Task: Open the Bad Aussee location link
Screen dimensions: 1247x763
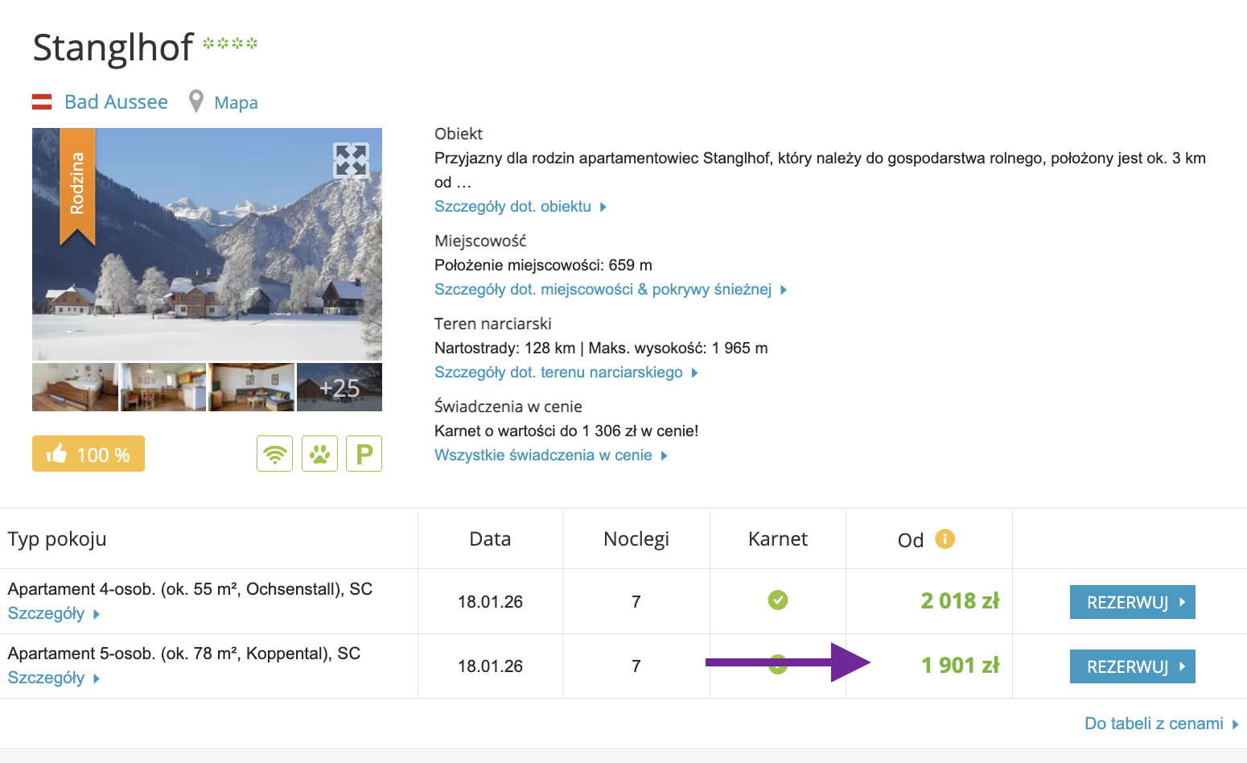Action: (116, 102)
